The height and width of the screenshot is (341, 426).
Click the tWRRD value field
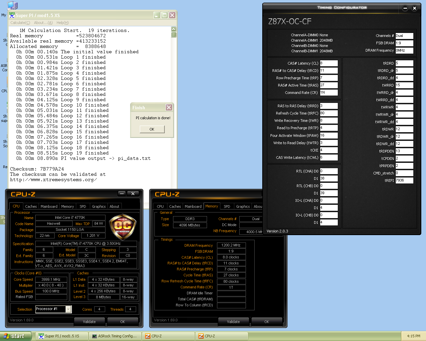(x=404, y=85)
